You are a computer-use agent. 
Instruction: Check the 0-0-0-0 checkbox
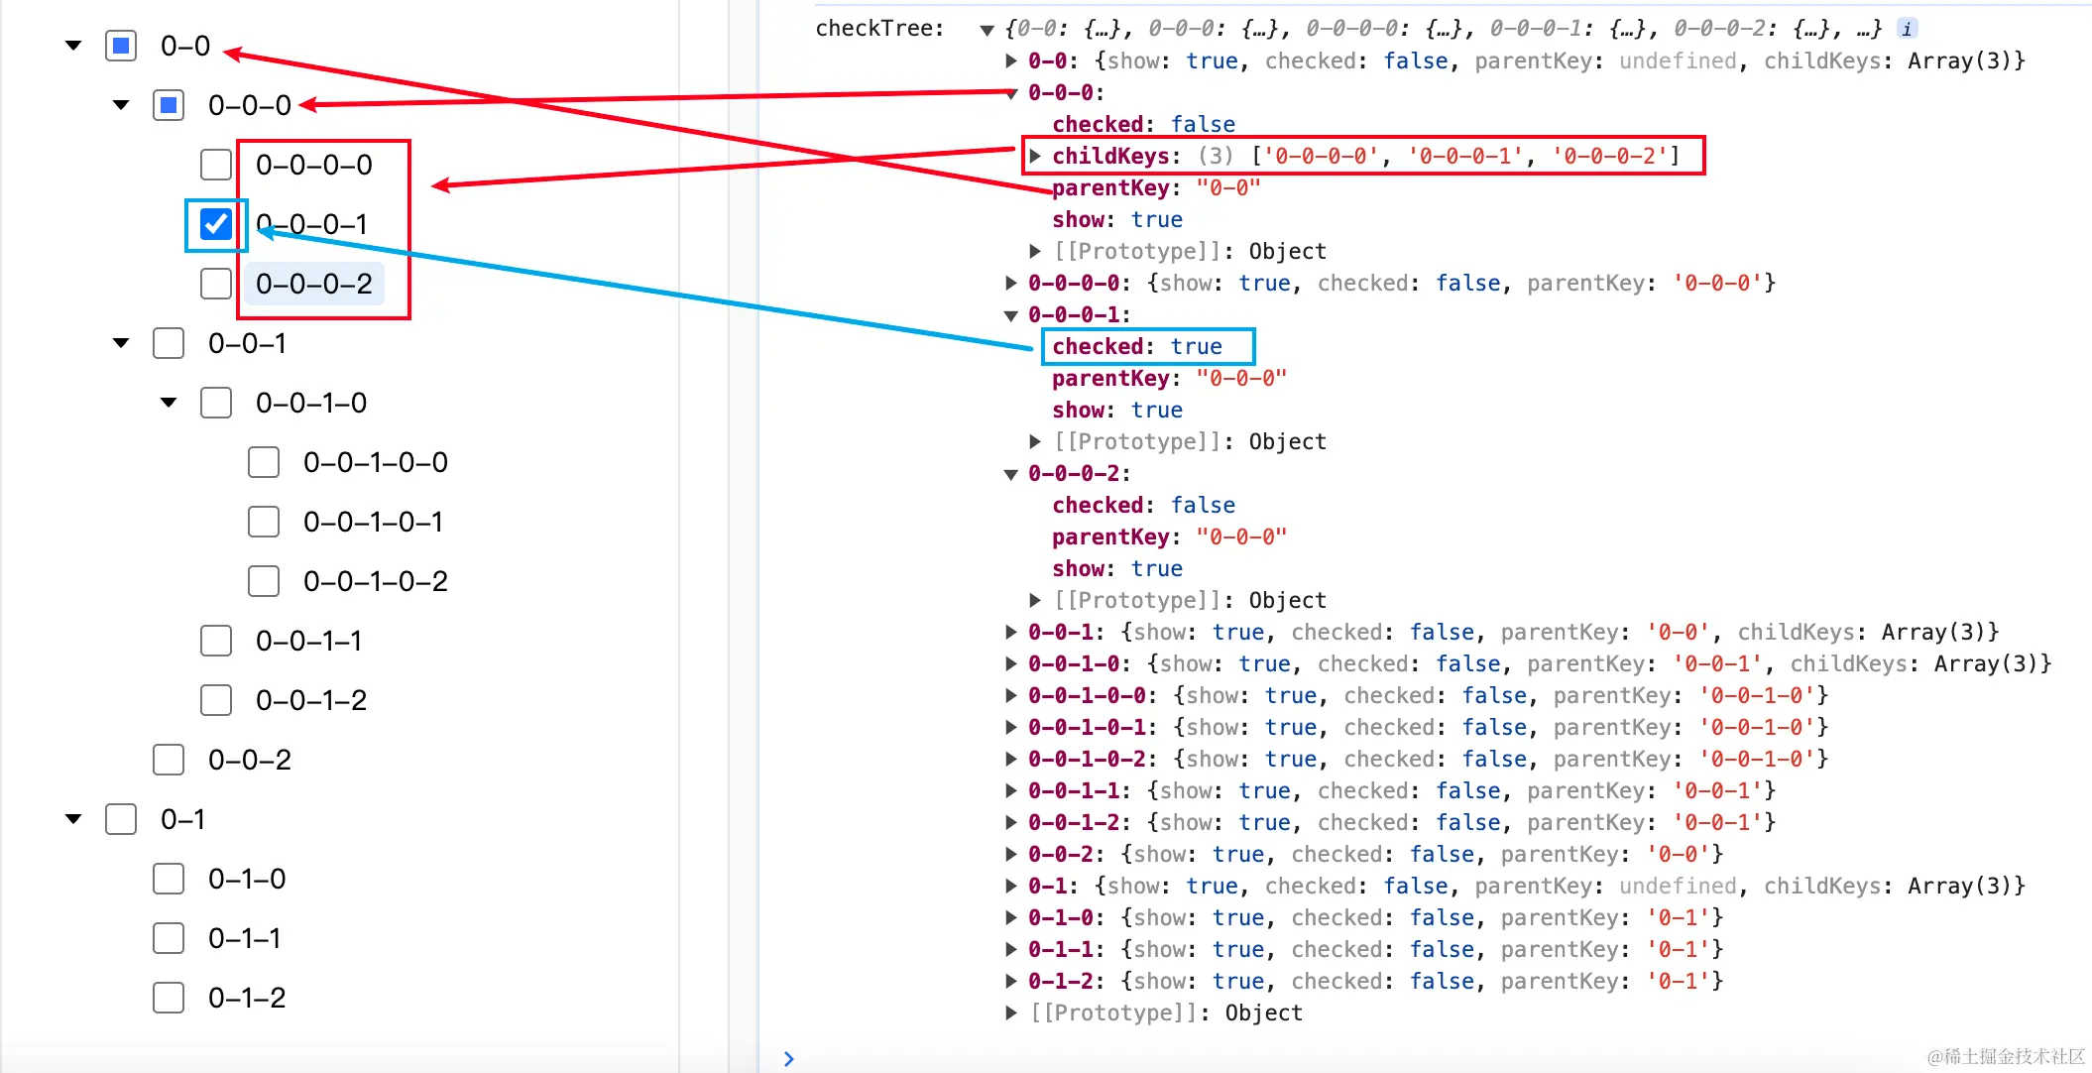pos(215,165)
